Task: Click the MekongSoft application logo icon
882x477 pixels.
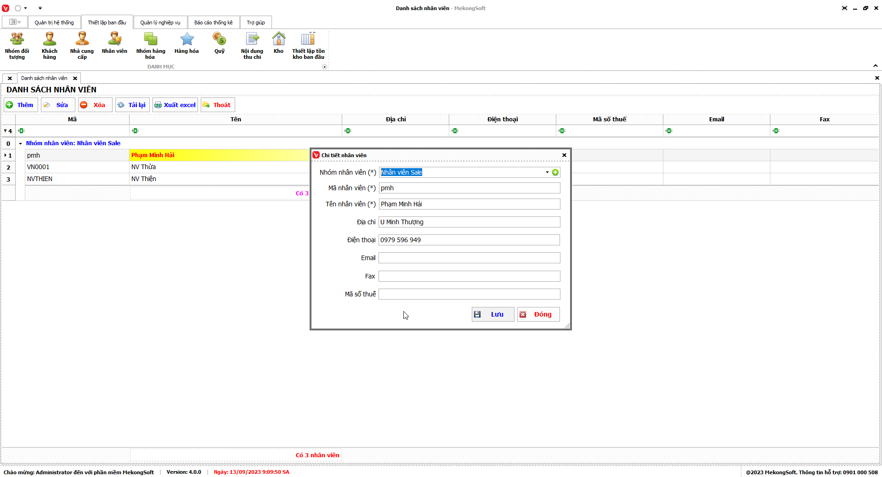Action: tap(6, 8)
